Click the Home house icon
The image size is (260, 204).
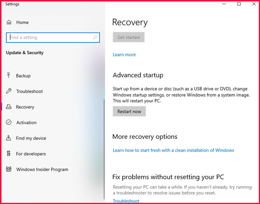coord(9,22)
